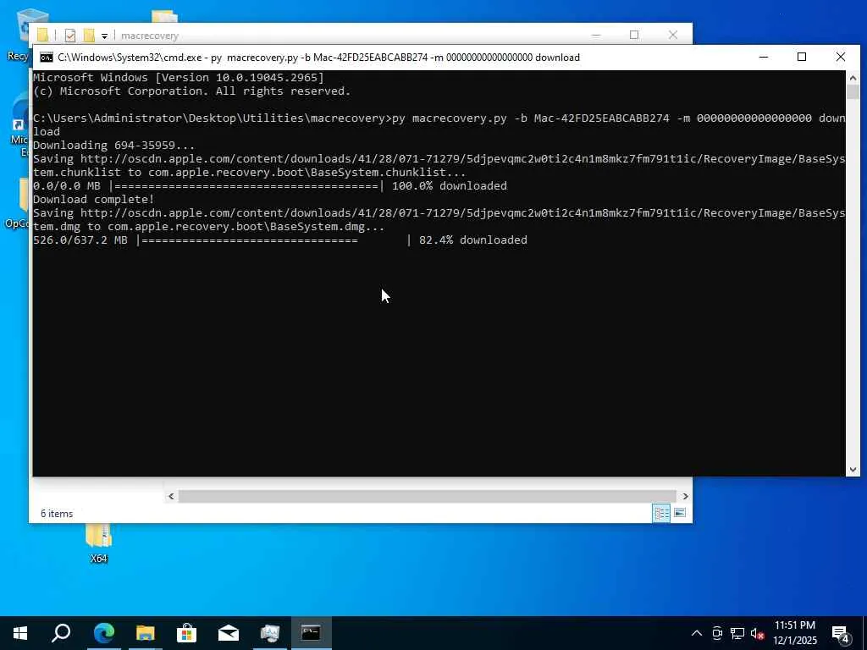
Task: Select the cmd.exe taskbar button
Action: (311, 633)
